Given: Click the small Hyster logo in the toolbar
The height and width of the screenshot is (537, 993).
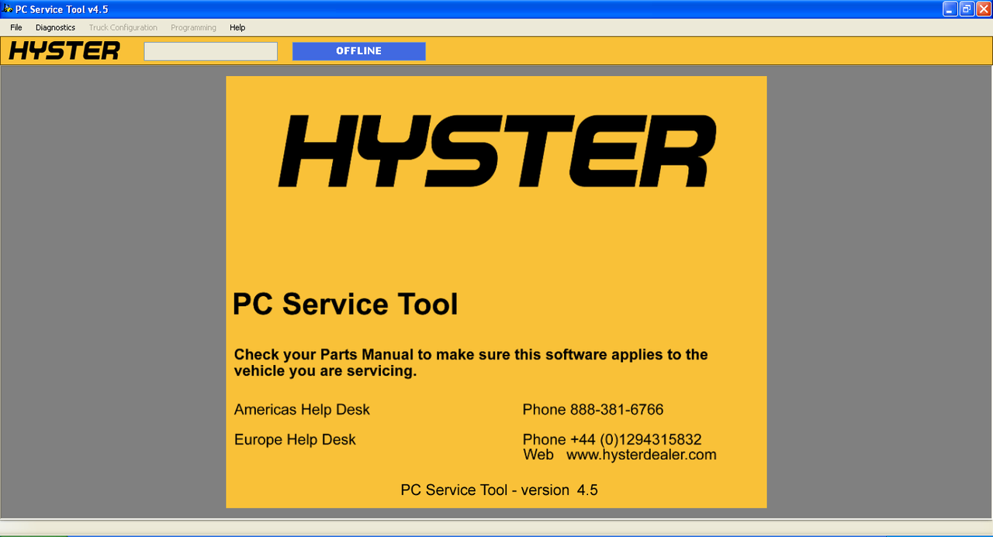Looking at the screenshot, I should pos(64,51).
